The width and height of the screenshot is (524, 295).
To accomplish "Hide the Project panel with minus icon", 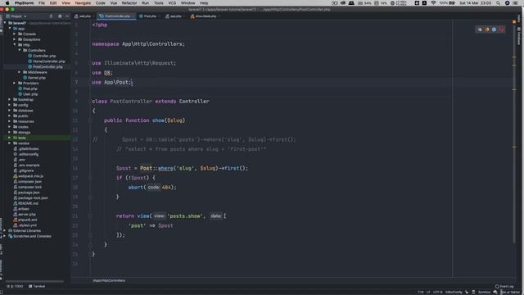I will tap(67, 16).
